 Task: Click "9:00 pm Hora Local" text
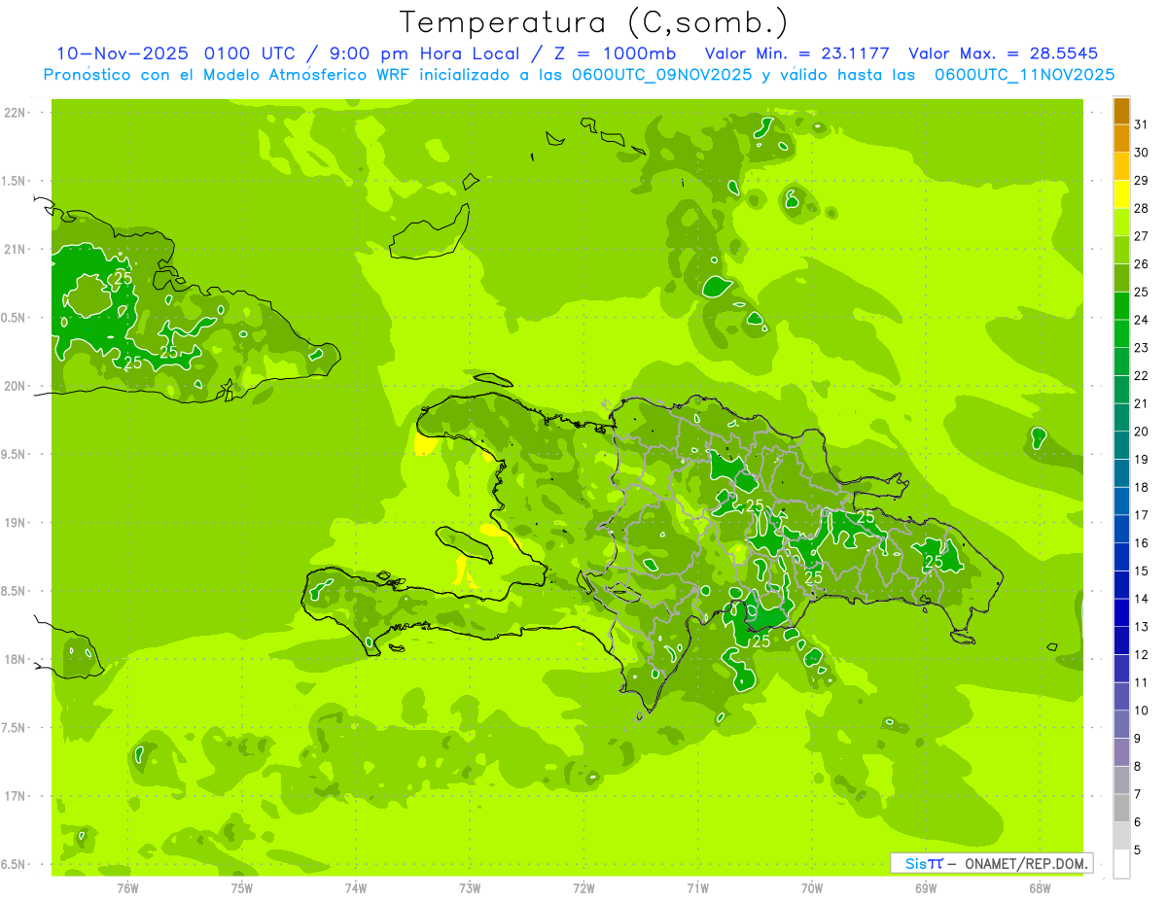pos(424,53)
